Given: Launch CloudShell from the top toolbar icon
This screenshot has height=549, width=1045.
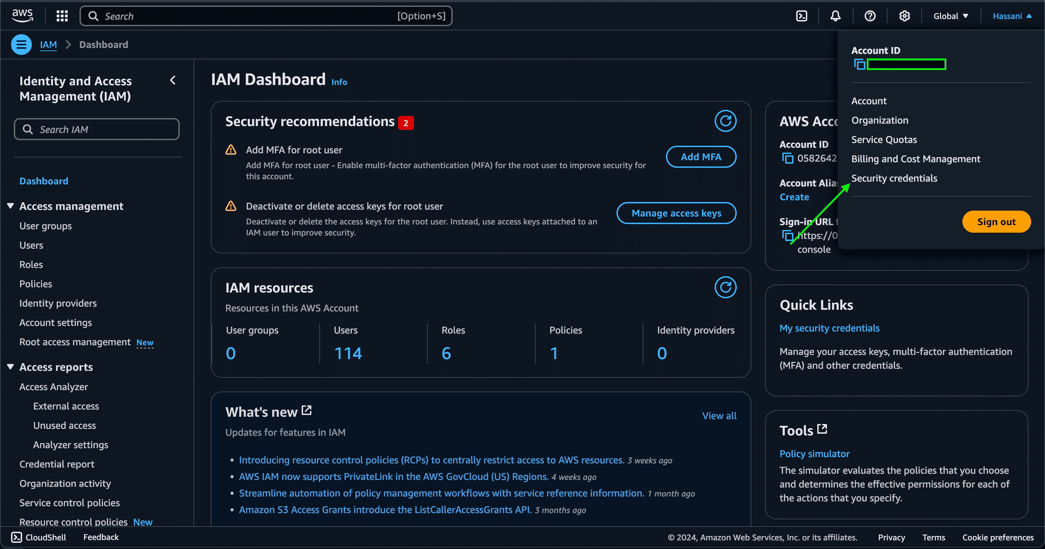Looking at the screenshot, I should coord(802,16).
